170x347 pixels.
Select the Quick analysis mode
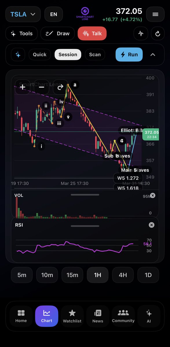40,54
